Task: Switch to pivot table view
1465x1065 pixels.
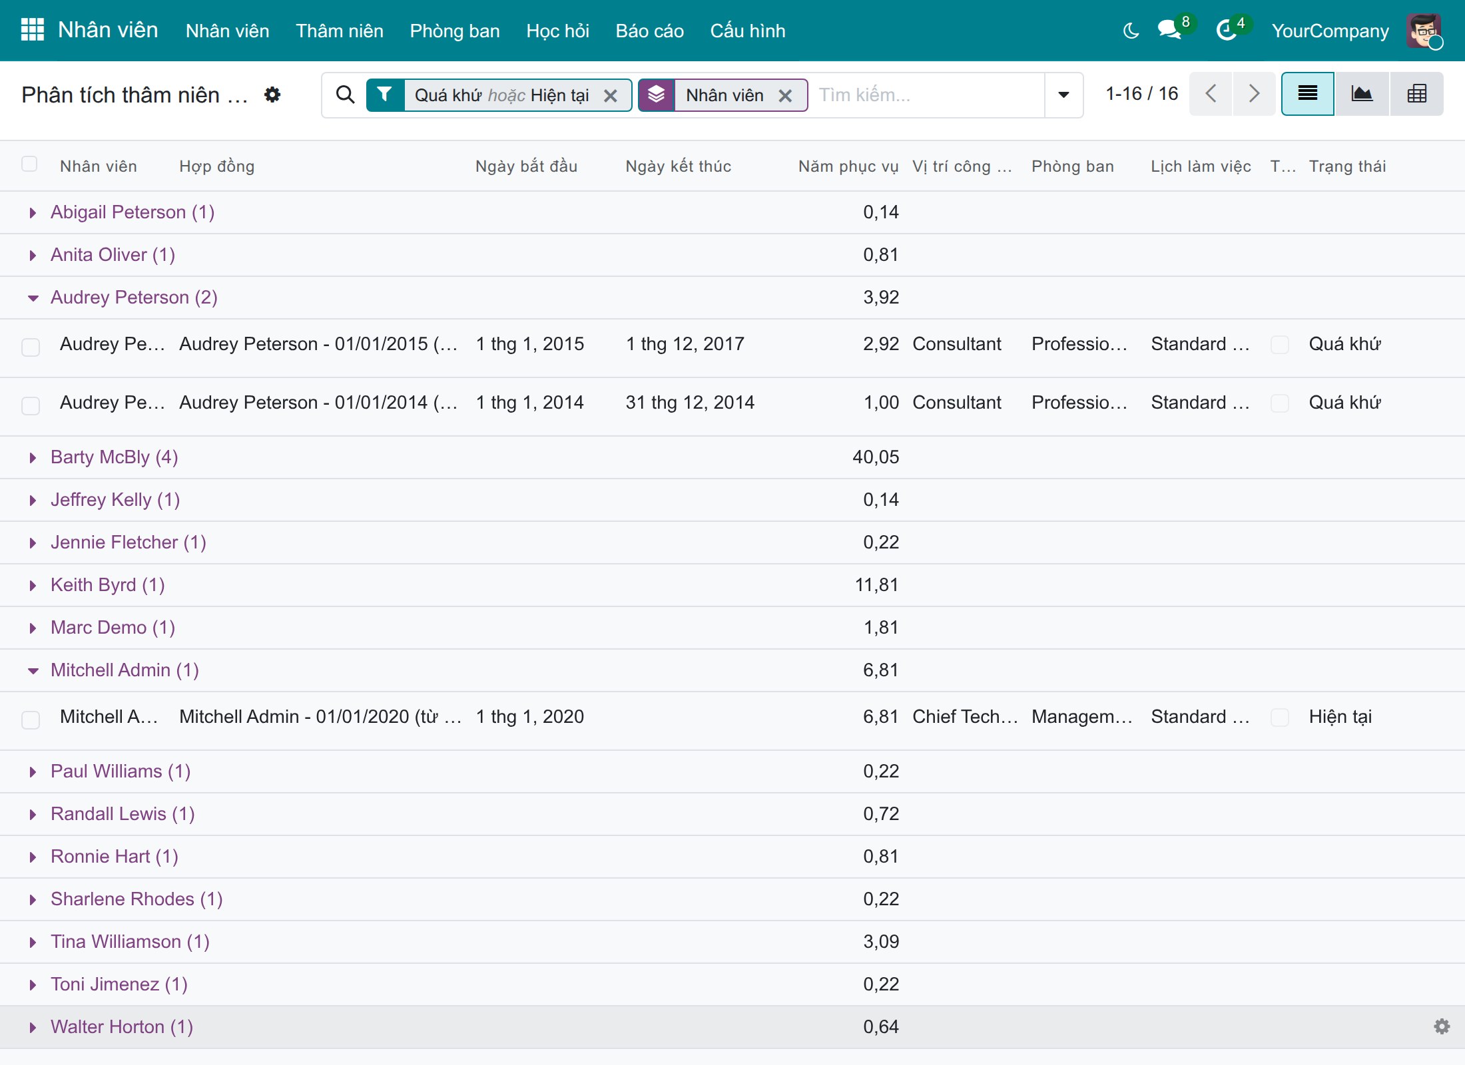Action: pos(1416,94)
